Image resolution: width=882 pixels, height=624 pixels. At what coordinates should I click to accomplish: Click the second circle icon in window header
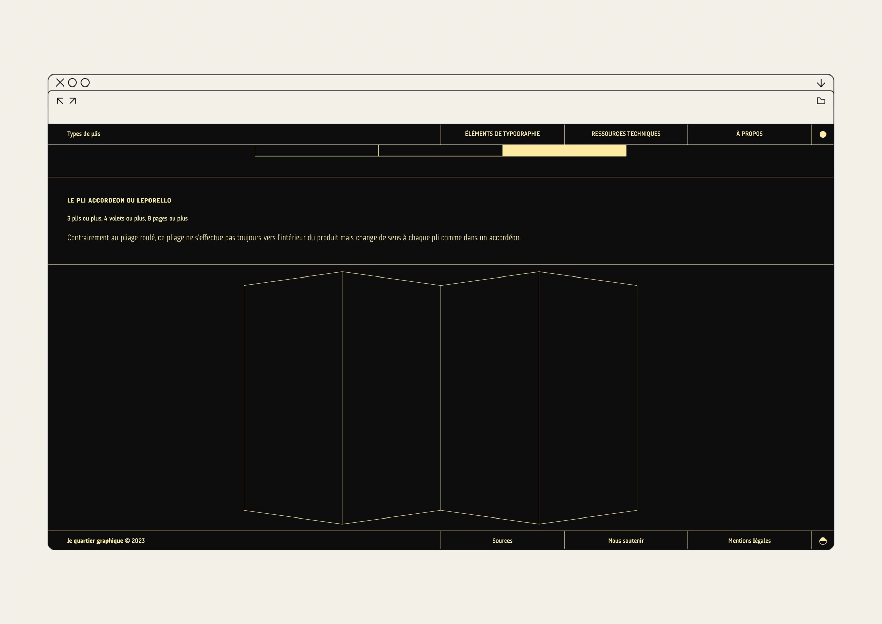tap(85, 82)
